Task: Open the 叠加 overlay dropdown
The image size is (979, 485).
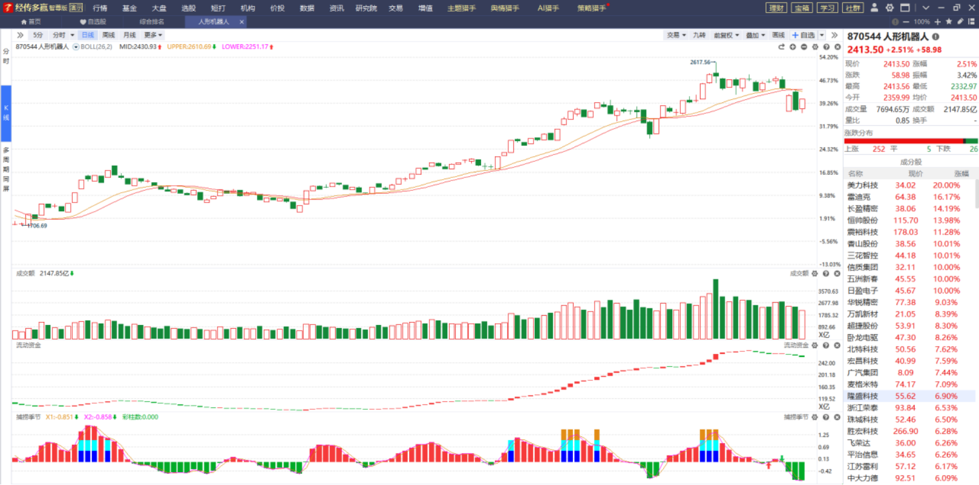Action: pyautogui.click(x=755, y=35)
